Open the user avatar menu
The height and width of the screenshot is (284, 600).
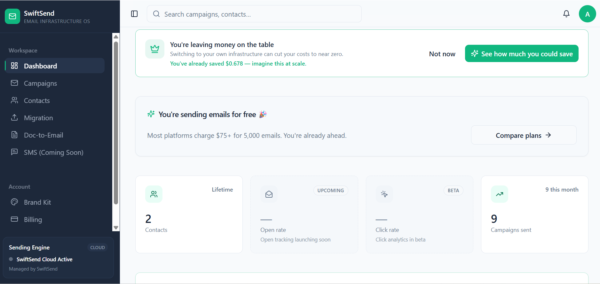click(588, 14)
